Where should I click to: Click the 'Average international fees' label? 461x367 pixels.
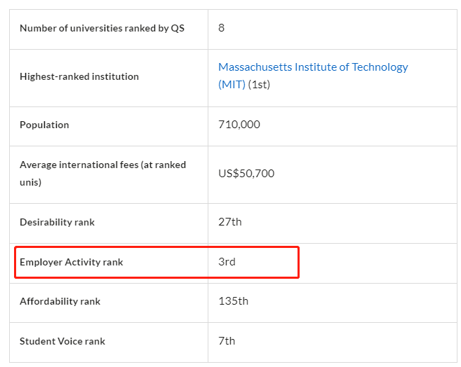tap(102, 165)
